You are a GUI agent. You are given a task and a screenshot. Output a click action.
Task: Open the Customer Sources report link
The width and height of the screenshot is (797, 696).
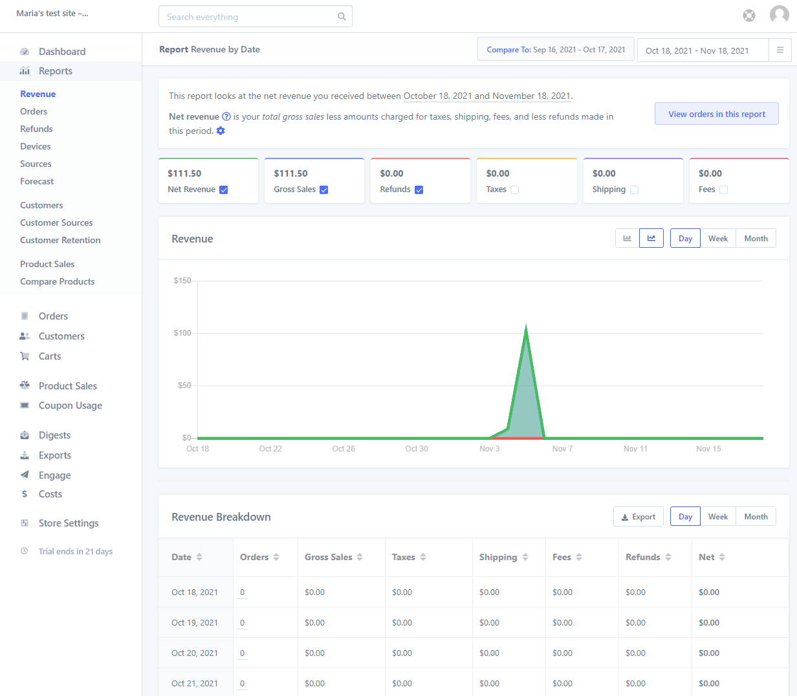pyautogui.click(x=56, y=223)
